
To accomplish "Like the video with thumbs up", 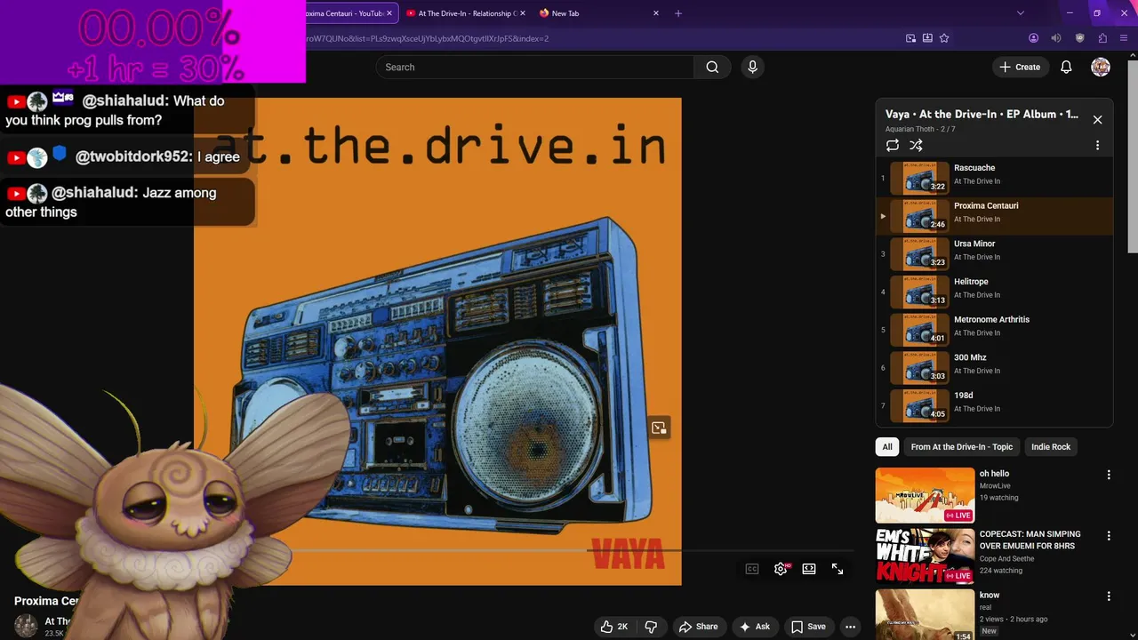I will pos(614,627).
